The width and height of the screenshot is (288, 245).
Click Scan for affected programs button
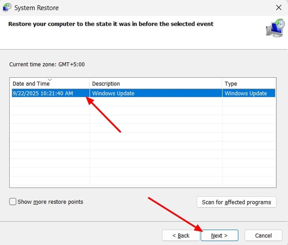[x=236, y=202]
